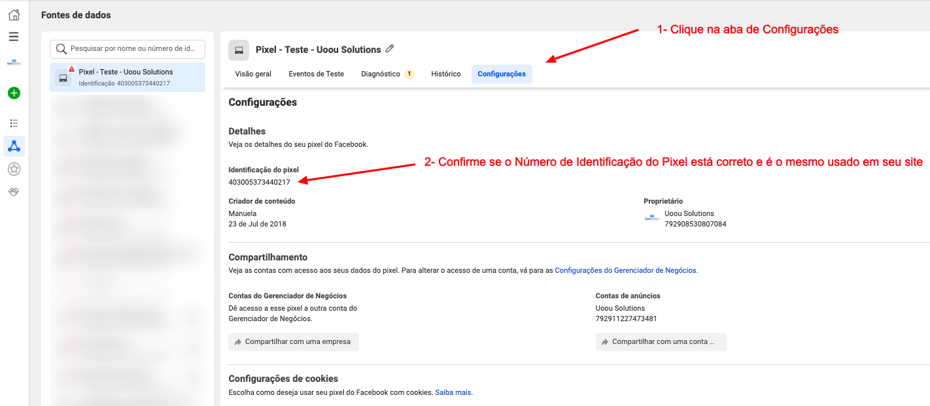The image size is (930, 406).
Task: Open the hamburger menu icon
Action: click(14, 37)
